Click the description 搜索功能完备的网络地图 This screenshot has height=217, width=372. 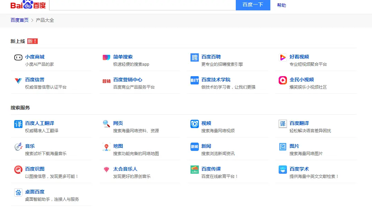tap(136, 153)
